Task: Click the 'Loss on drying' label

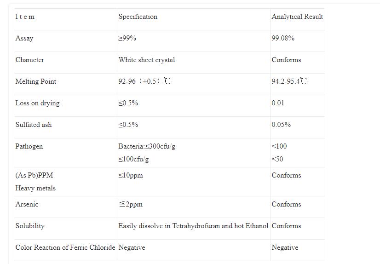Action: click(37, 103)
